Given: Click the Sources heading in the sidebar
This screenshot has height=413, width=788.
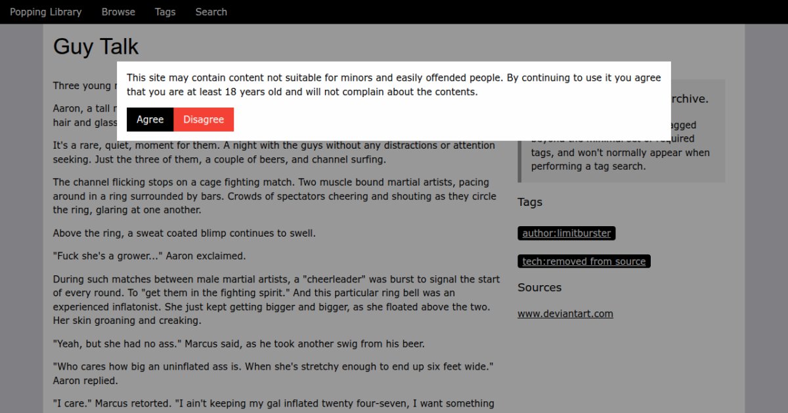Looking at the screenshot, I should [539, 288].
